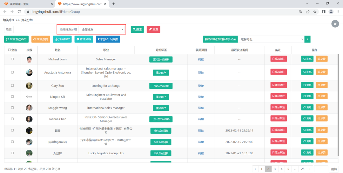Click the home icon circle button

[335, 24]
